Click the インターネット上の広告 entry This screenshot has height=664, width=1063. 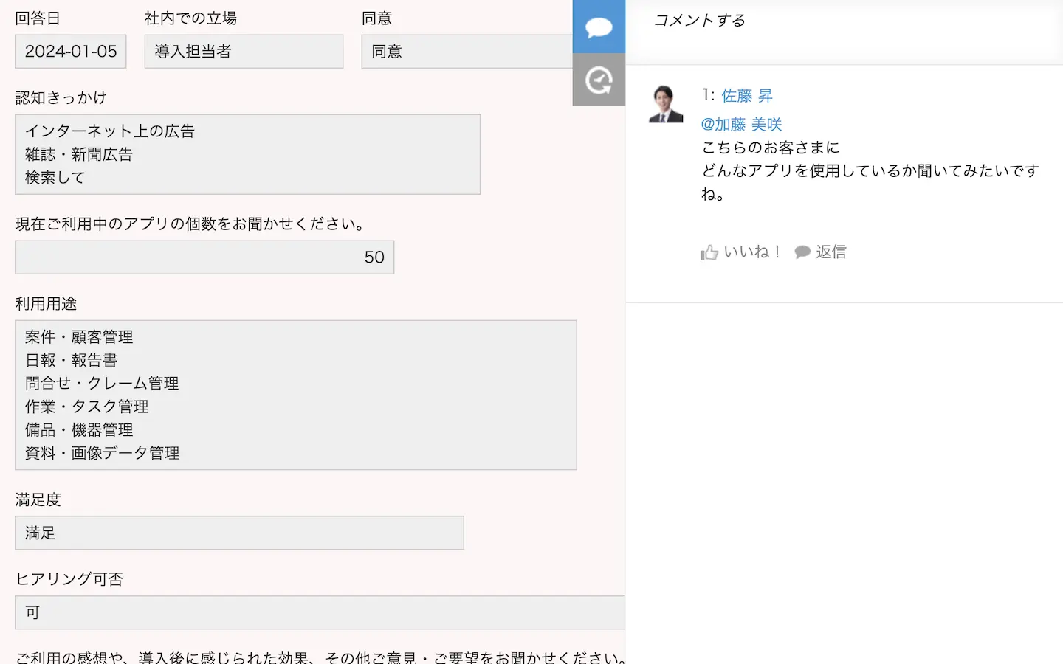tap(110, 131)
